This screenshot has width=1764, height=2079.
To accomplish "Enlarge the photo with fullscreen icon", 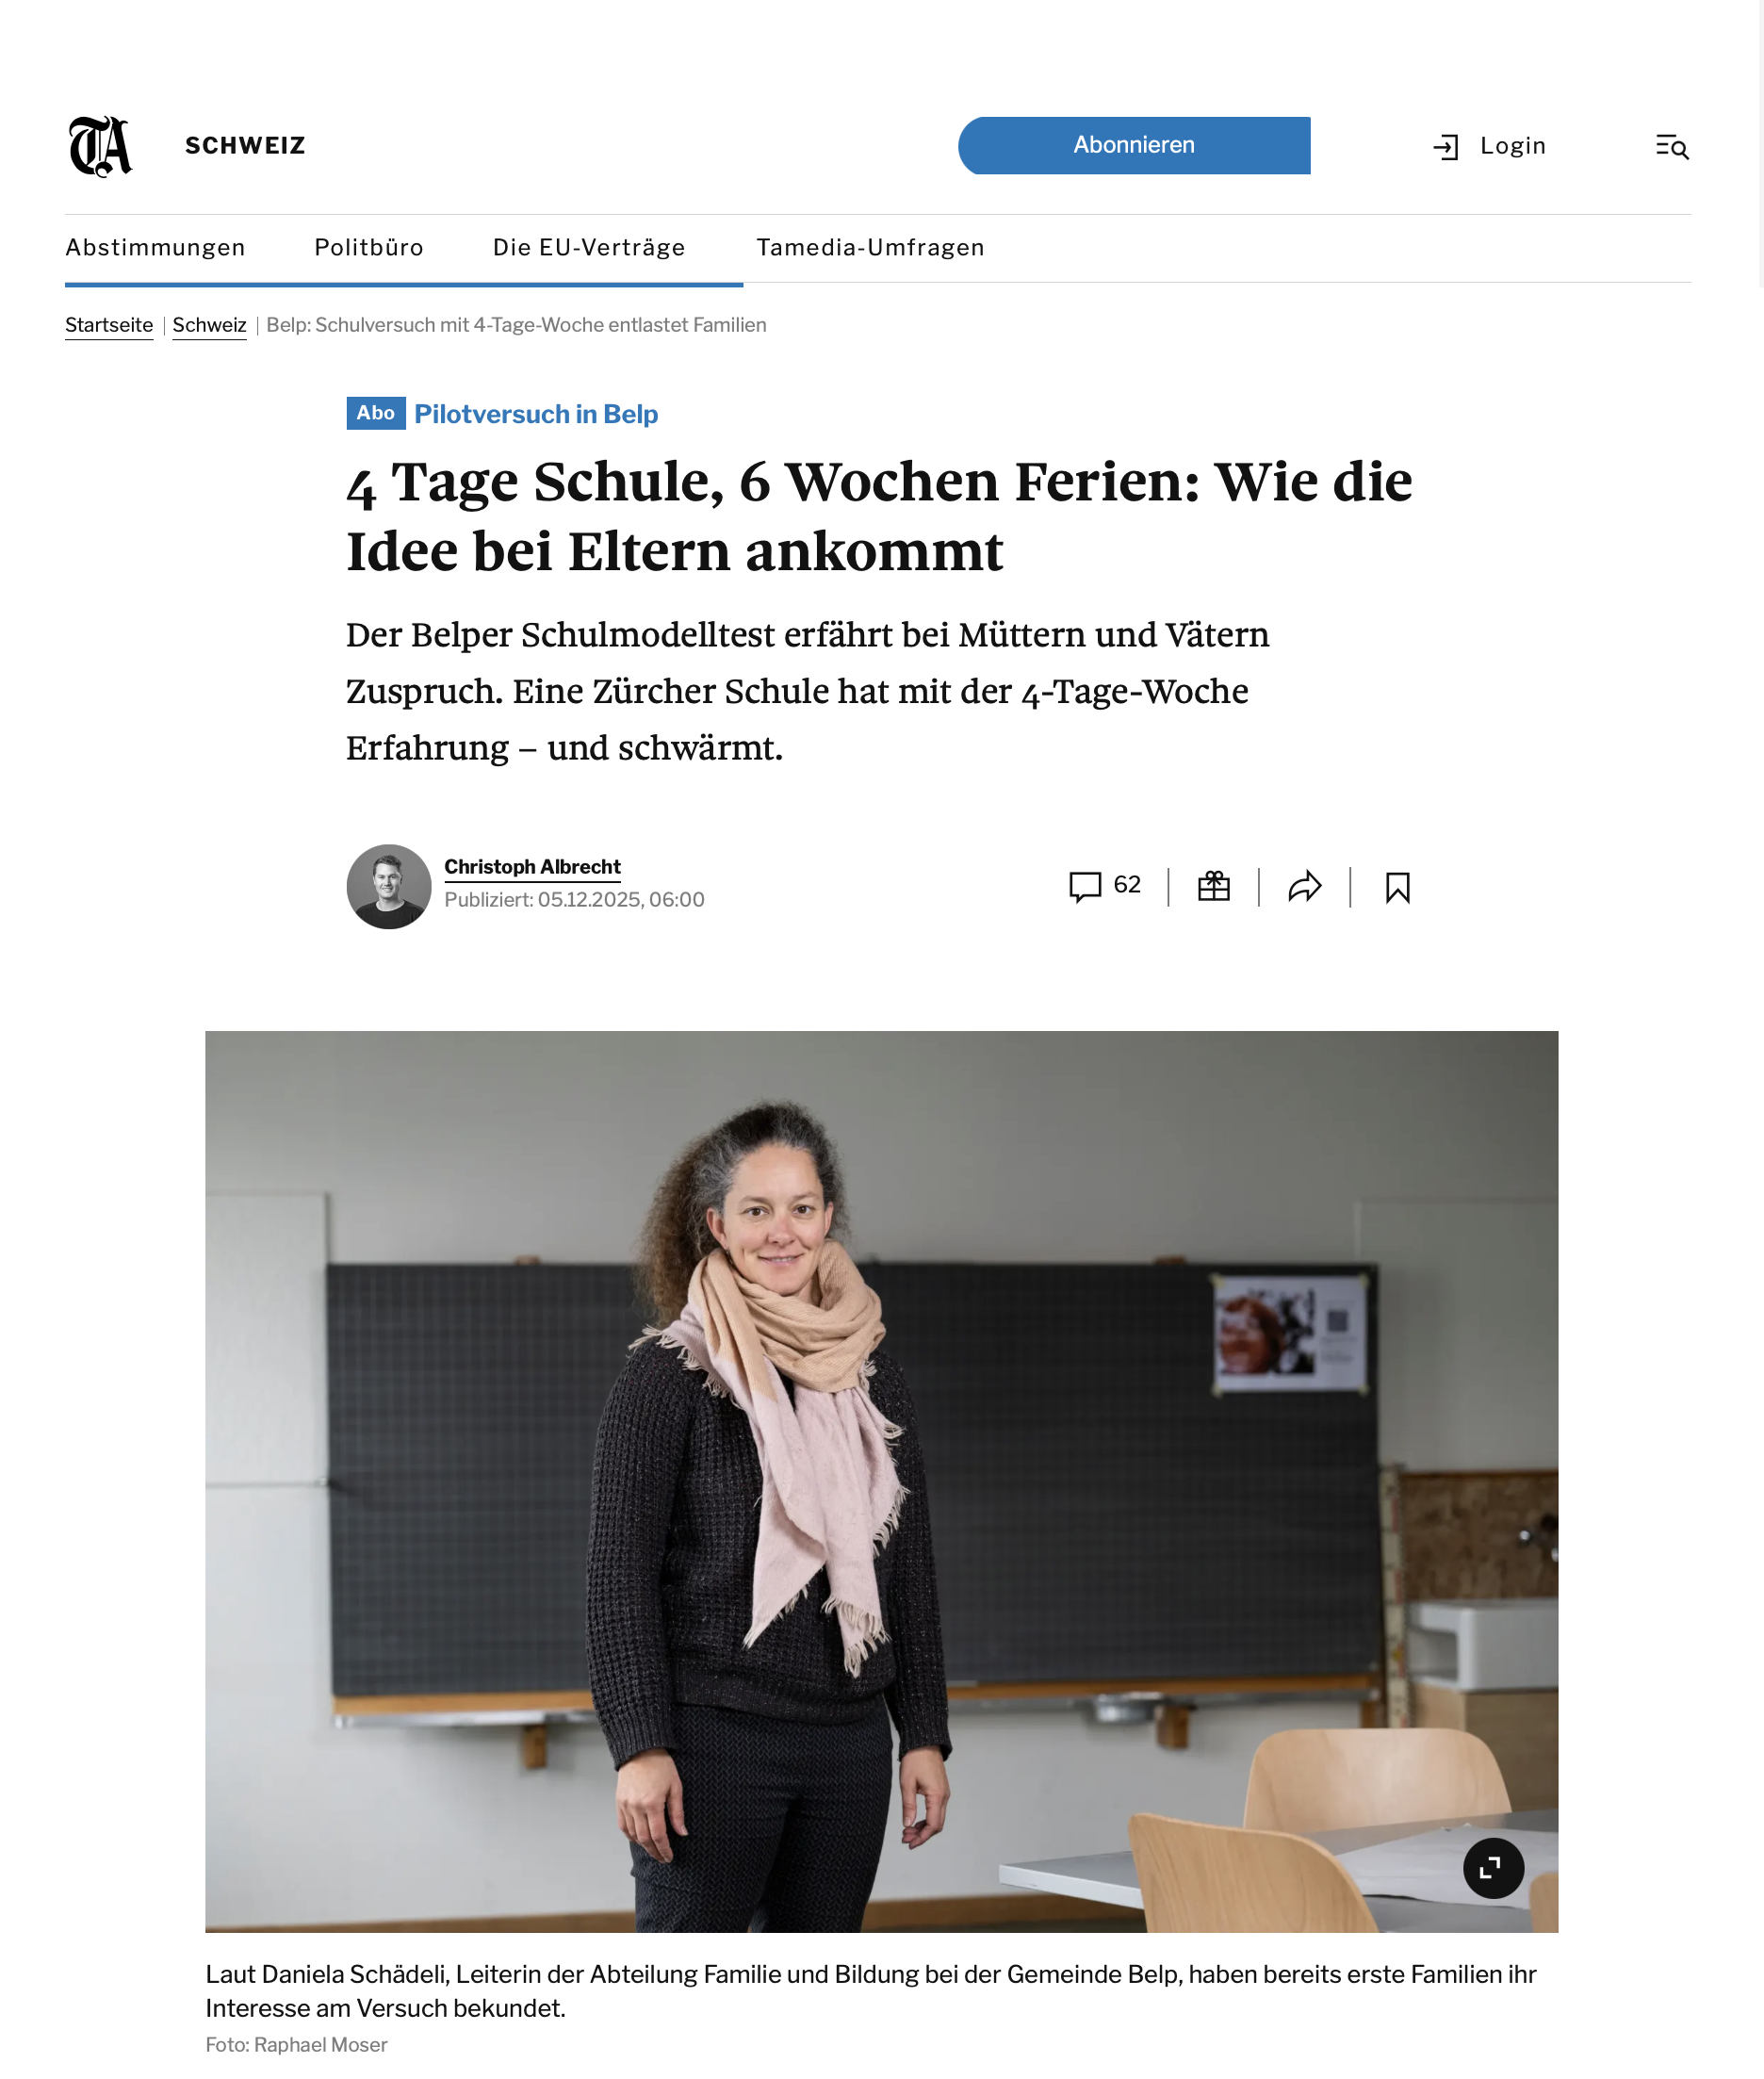I will click(x=1493, y=1867).
